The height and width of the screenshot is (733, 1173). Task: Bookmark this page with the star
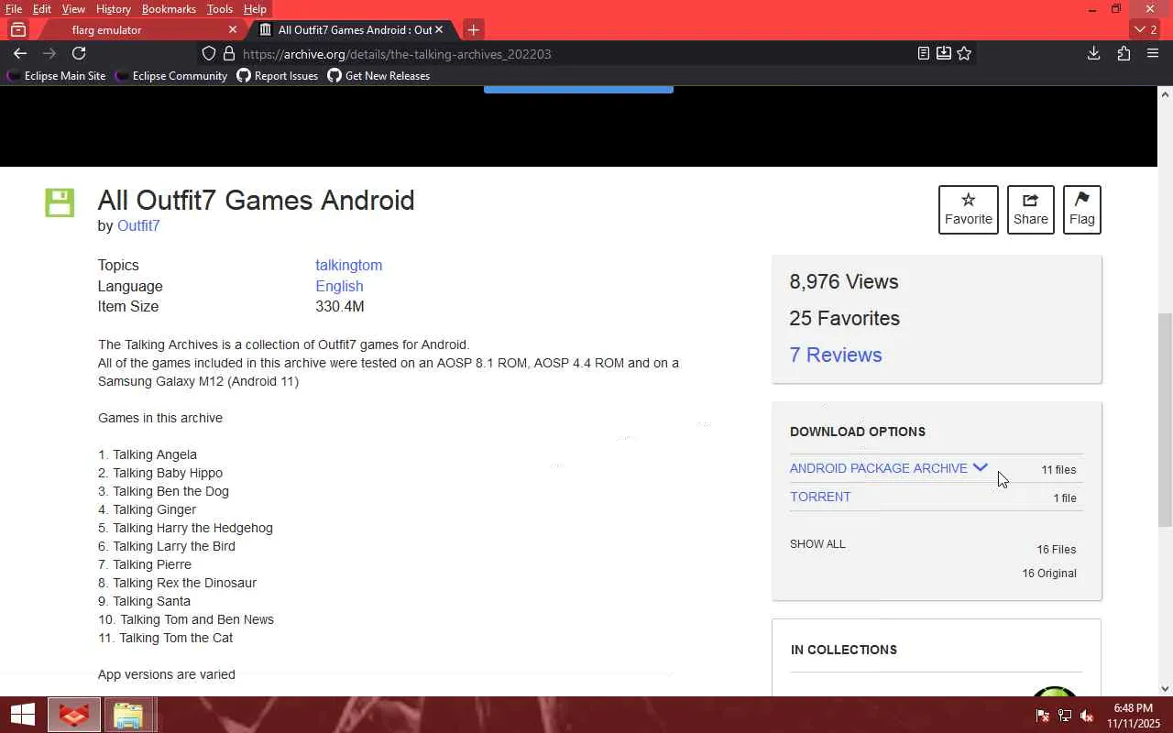pos(964,53)
